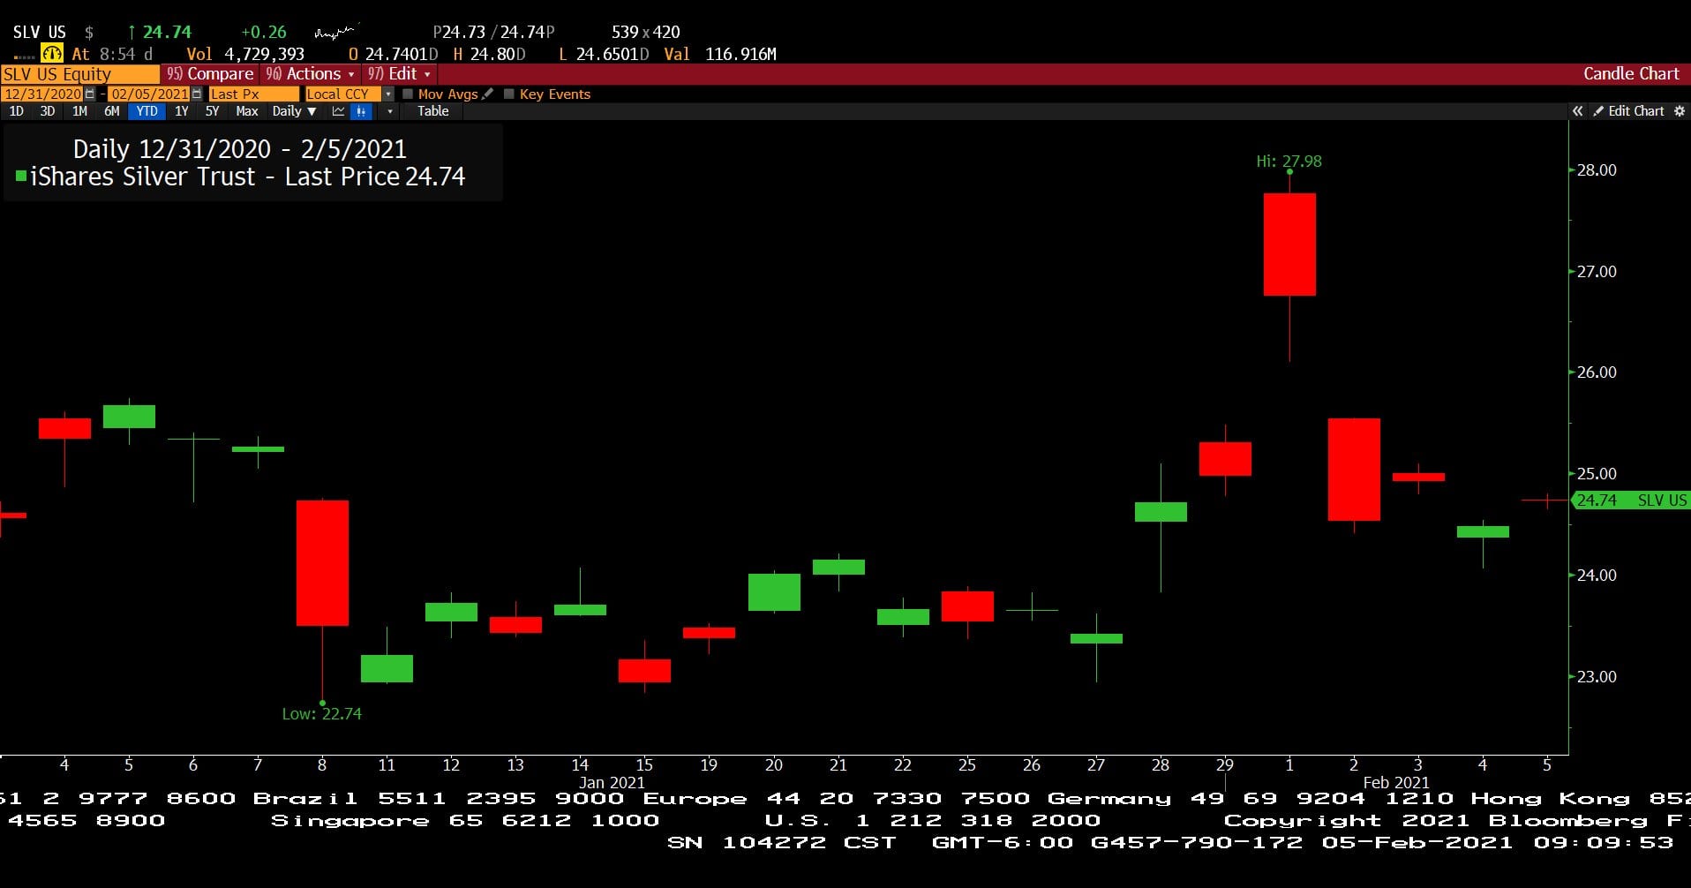The height and width of the screenshot is (888, 1691).
Task: Click the 'Feb 2021' axis label
Action: (x=1395, y=783)
